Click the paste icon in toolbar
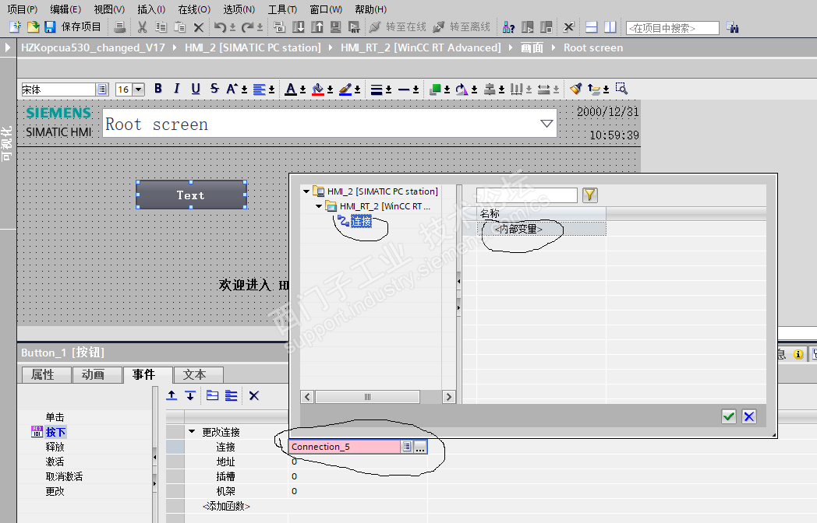The width and height of the screenshot is (817, 523). 180,27
